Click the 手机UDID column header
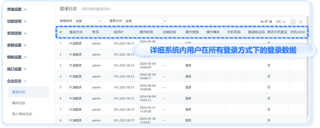The width and height of the screenshot is (320, 128). coord(297,32)
